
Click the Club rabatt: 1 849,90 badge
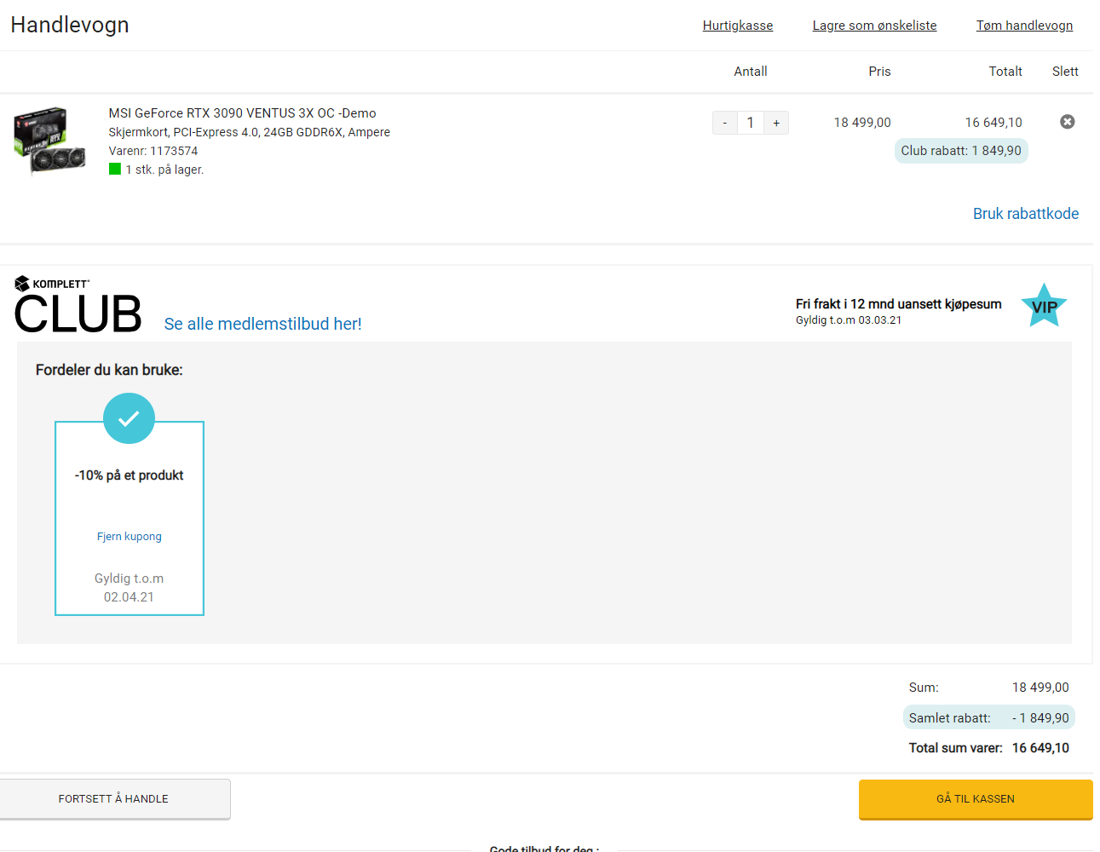click(x=961, y=151)
